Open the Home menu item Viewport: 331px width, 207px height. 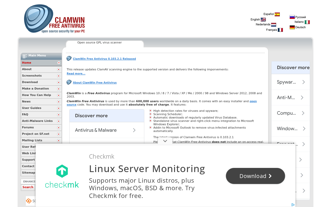tap(41, 63)
